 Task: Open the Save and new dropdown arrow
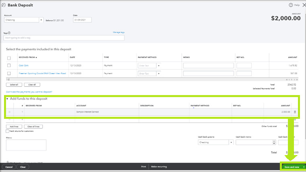[304, 167]
